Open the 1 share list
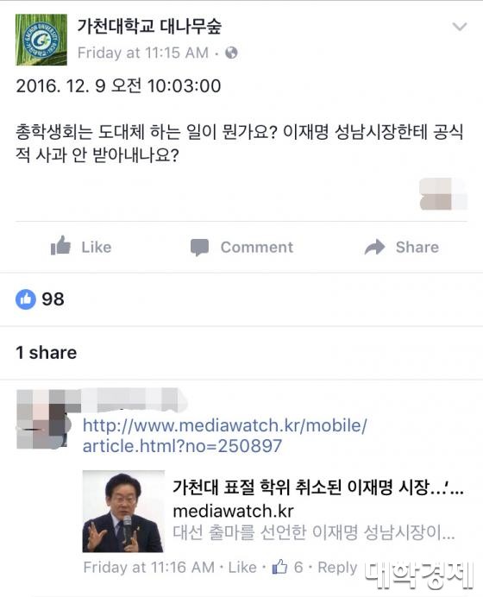 pos(46,353)
